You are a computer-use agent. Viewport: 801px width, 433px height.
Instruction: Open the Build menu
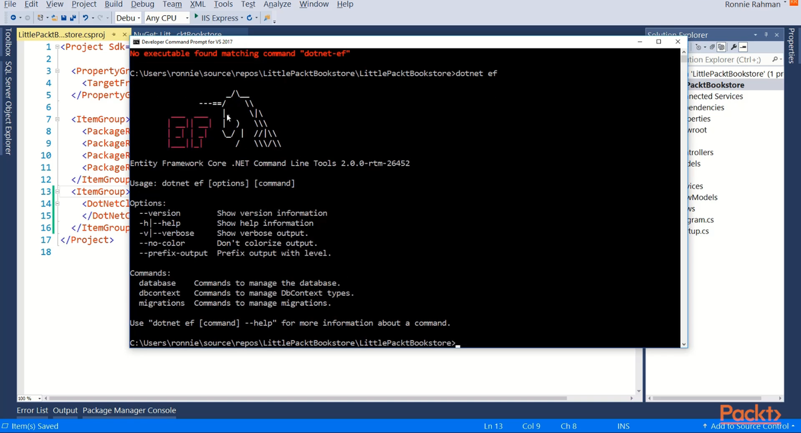click(113, 4)
